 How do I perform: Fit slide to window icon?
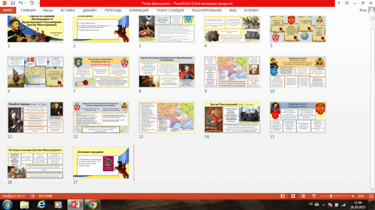click(x=371, y=196)
